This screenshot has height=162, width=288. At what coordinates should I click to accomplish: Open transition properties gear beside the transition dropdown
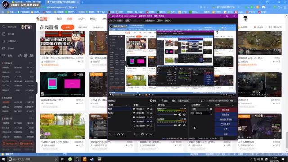pos(211,109)
